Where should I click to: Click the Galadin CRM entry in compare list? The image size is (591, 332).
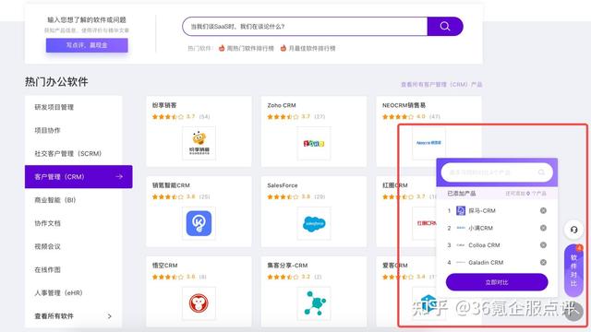click(x=486, y=262)
